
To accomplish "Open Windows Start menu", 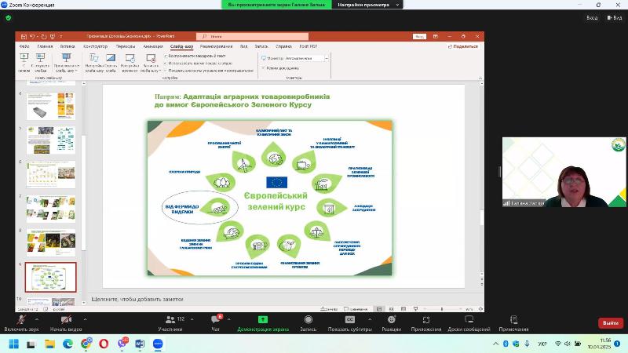I will click(13, 344).
